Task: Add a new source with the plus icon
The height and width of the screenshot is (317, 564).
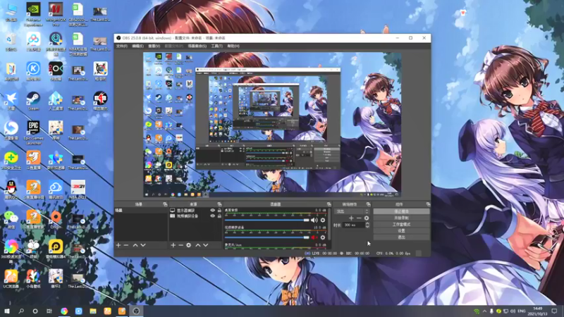Action: click(x=173, y=245)
